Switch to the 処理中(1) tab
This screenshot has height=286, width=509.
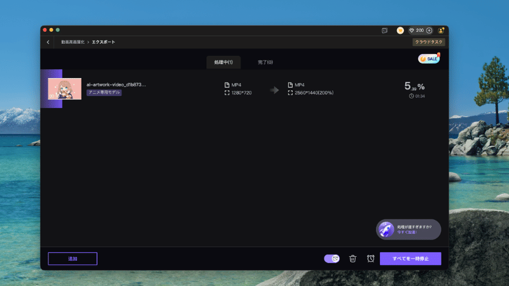(223, 62)
